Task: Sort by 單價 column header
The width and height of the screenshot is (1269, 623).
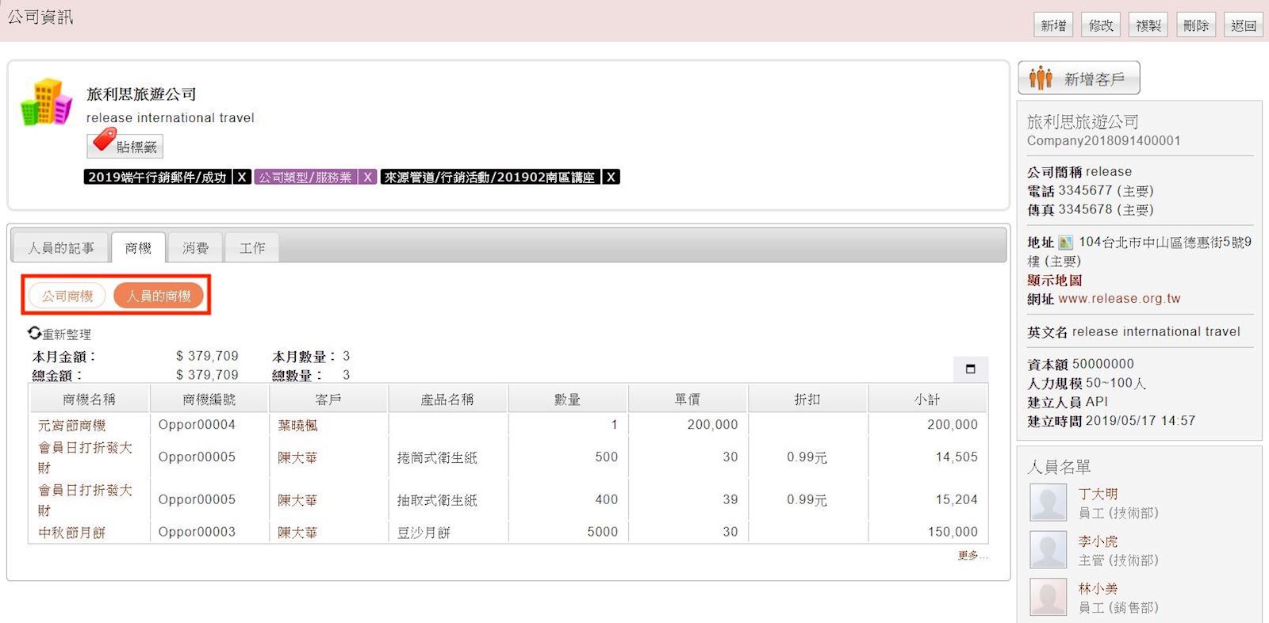Action: coord(688,399)
